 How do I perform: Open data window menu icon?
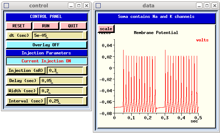pos(98,6)
